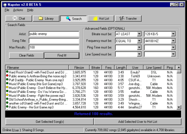Screen dimensions: 187x134
Task: Click the folder icon on Library tab
Action: tap(41, 18)
